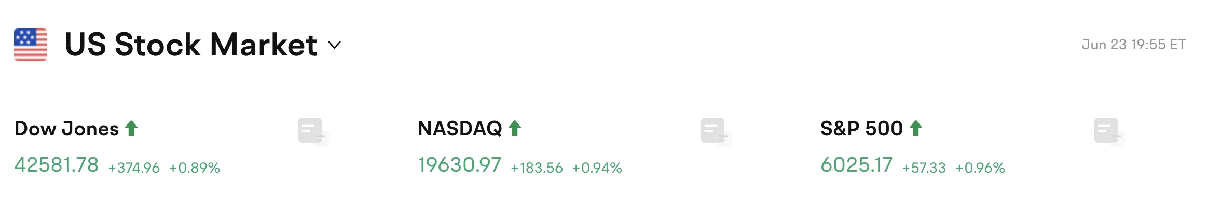
Task: Open the Dow Jones index link
Action: pyautogui.click(x=66, y=129)
